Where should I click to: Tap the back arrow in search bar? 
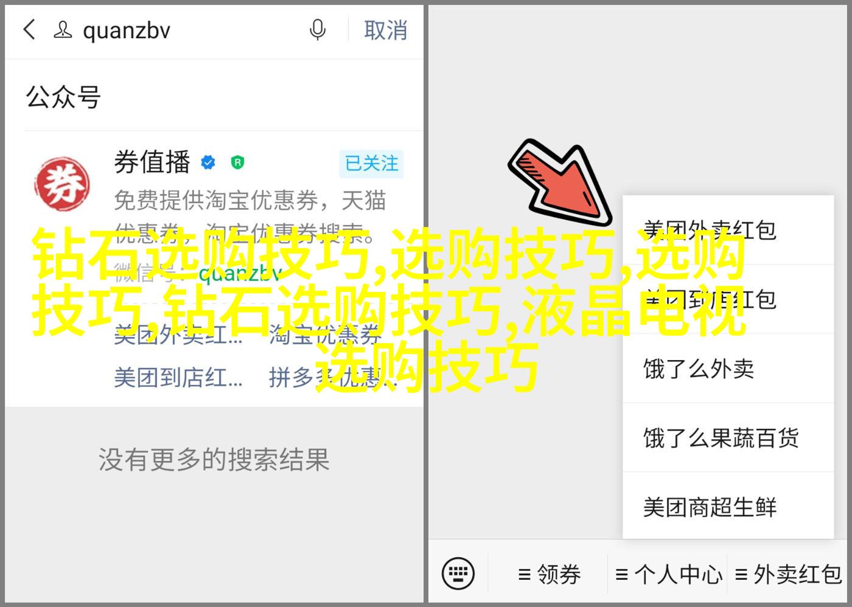tap(29, 29)
